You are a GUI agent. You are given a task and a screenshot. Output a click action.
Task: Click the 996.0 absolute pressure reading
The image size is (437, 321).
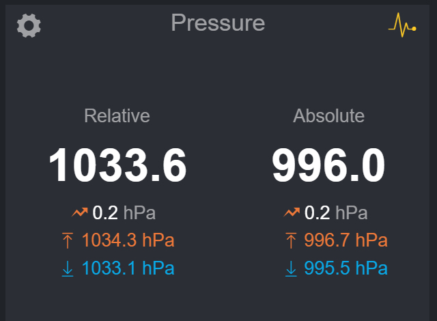328,166
